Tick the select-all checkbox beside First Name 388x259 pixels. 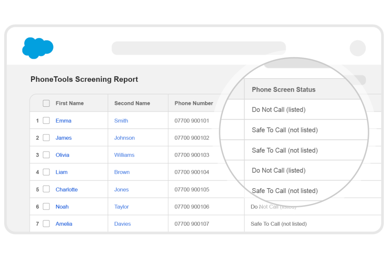[x=46, y=103]
